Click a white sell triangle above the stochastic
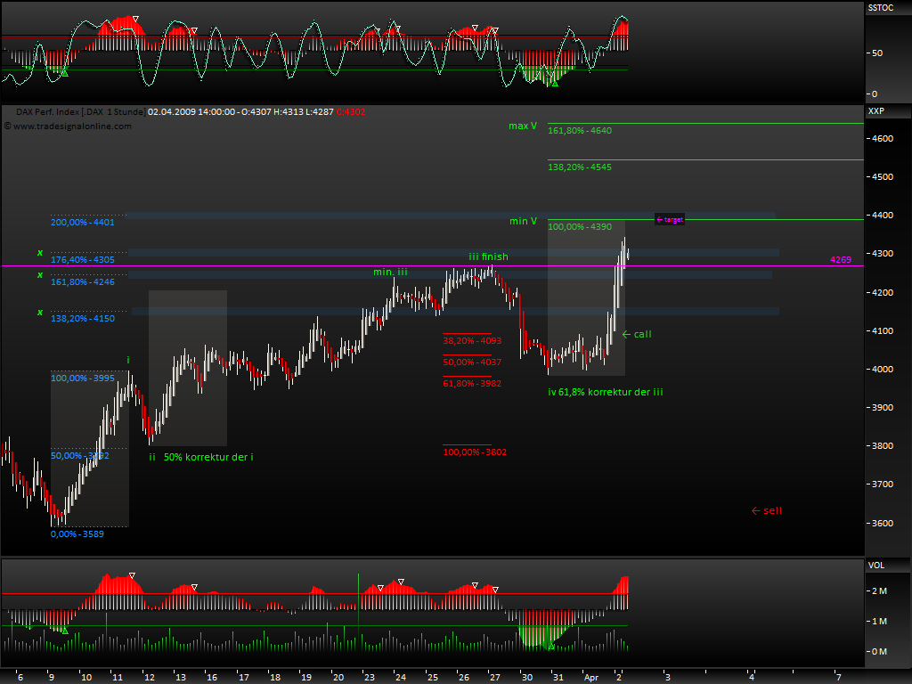Viewport: 912px width, 684px height. [x=135, y=16]
